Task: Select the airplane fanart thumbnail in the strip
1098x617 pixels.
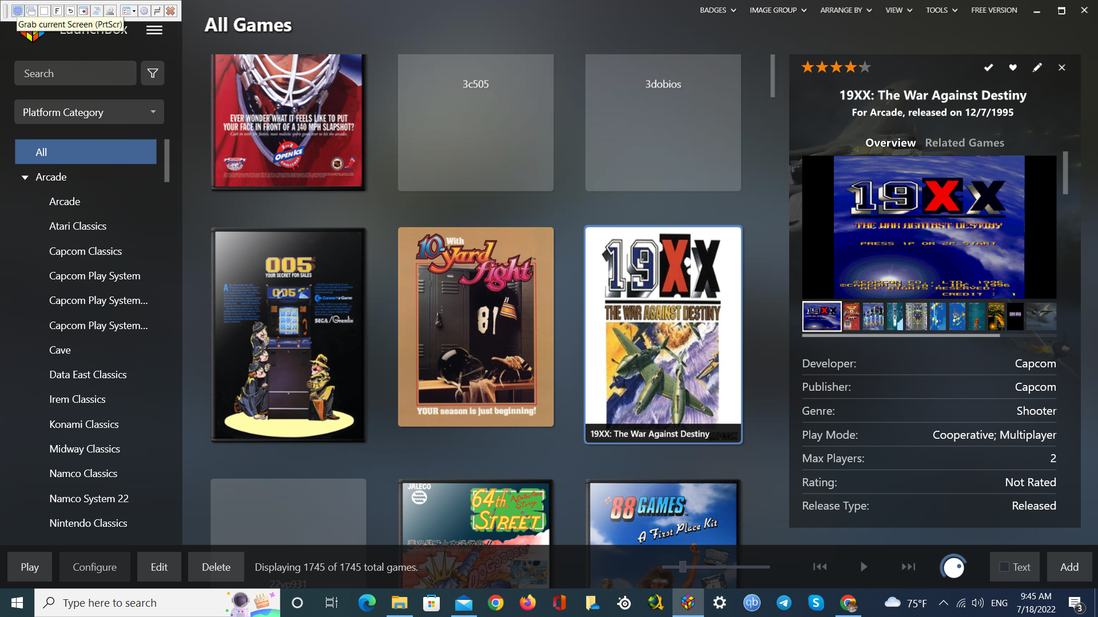Action: pos(1041,316)
